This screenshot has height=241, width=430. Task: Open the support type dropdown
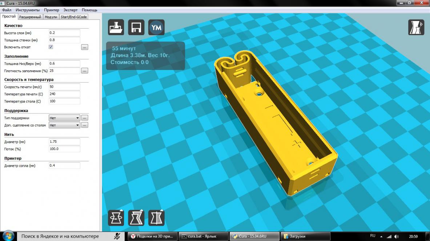point(64,118)
